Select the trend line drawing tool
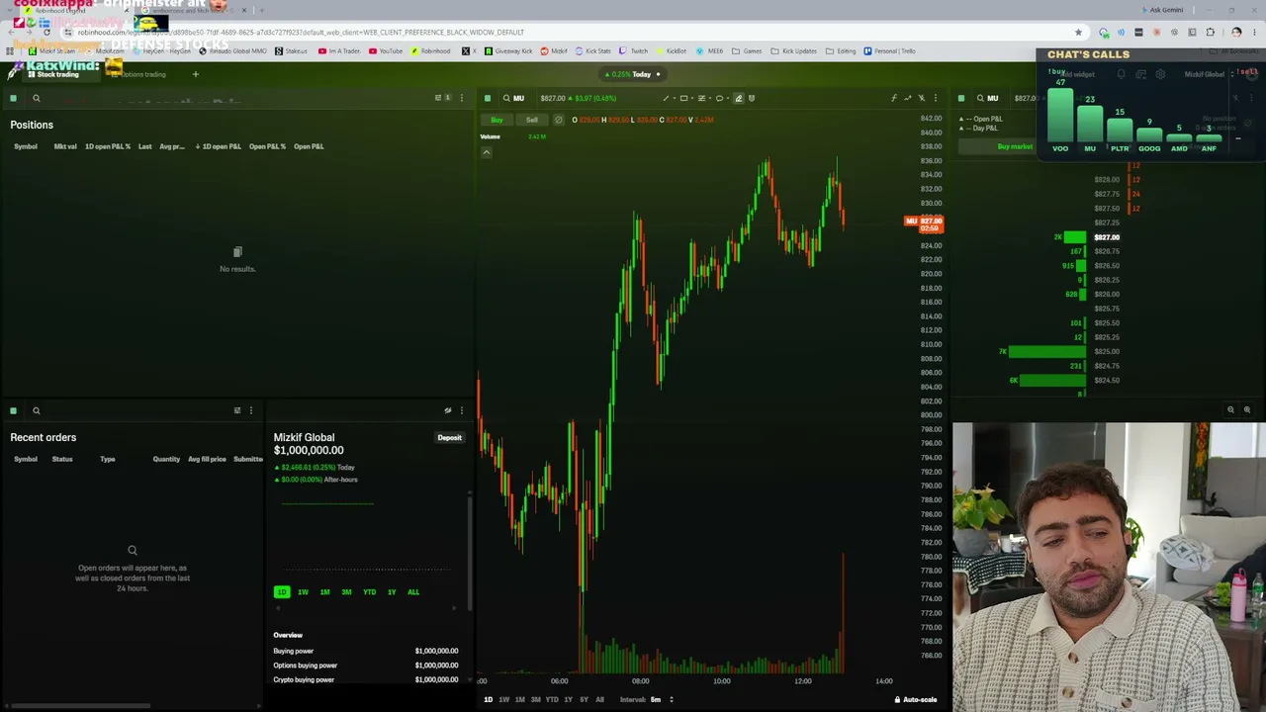 point(666,98)
